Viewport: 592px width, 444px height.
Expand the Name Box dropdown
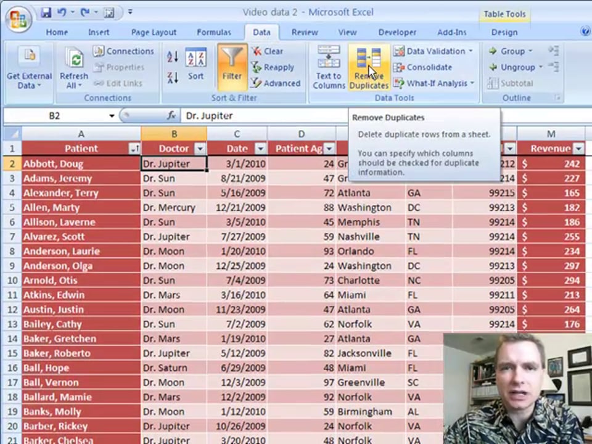(112, 116)
